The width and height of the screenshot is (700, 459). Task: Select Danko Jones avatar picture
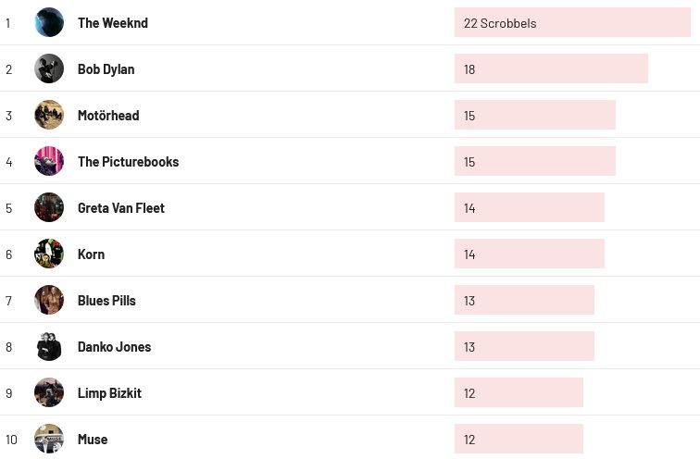(x=49, y=346)
